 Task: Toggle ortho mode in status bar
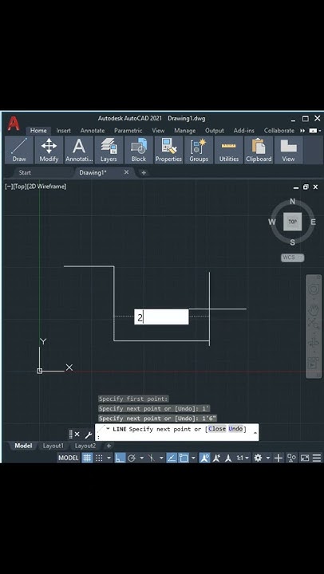point(120,458)
